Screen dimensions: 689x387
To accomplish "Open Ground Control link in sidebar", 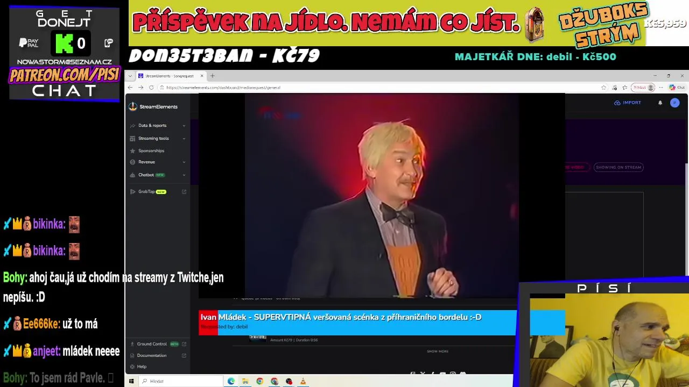I will (x=152, y=344).
